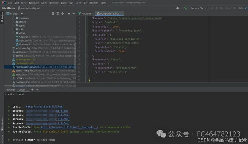
Task: Open the user account icon menu
Action: pos(178,8)
